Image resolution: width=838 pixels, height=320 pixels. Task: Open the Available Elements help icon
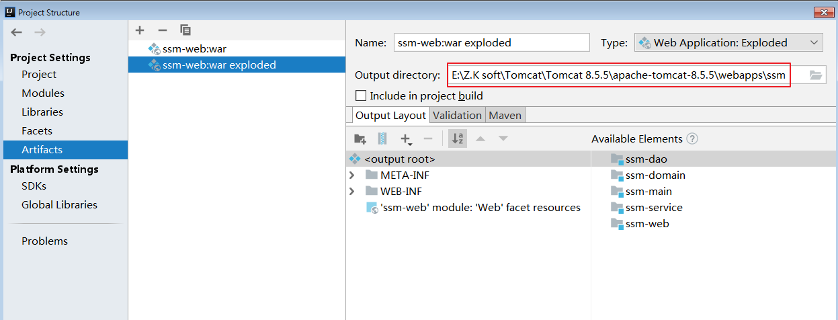pyautogui.click(x=692, y=139)
